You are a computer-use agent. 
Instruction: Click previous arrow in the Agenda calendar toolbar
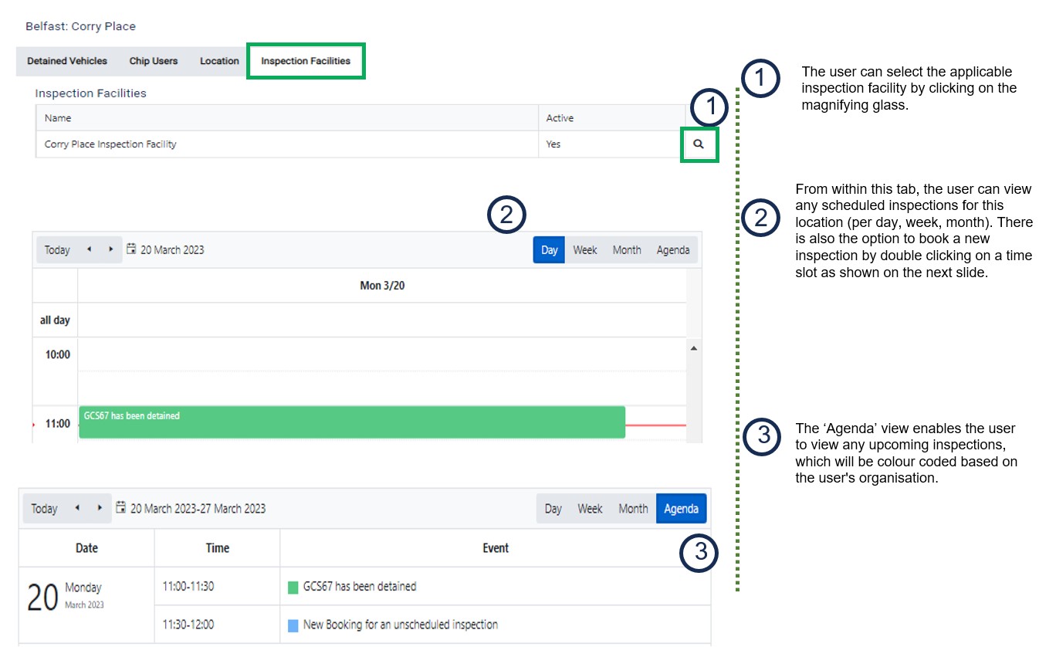tap(77, 508)
